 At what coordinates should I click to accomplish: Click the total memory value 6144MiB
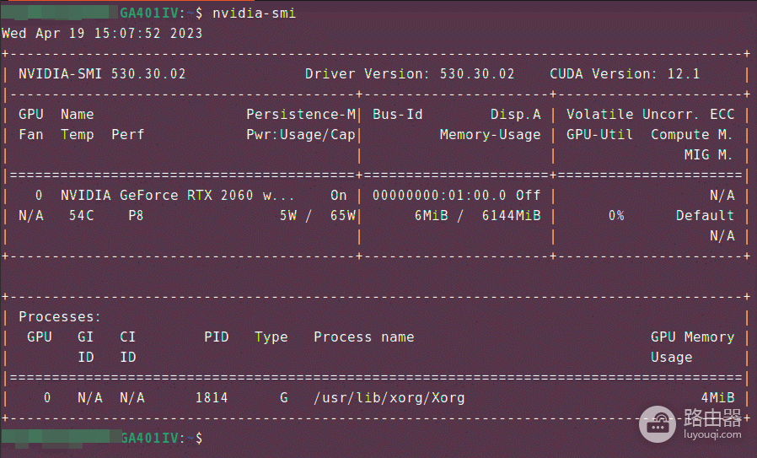(511, 216)
